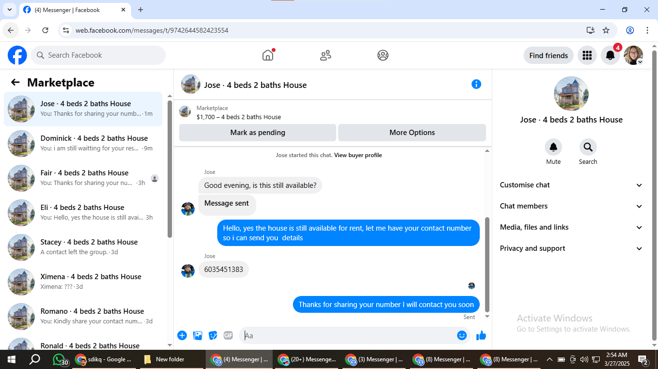Switch to the sdikq Google taskbar window
This screenshot has width=658, height=369.
(x=104, y=359)
